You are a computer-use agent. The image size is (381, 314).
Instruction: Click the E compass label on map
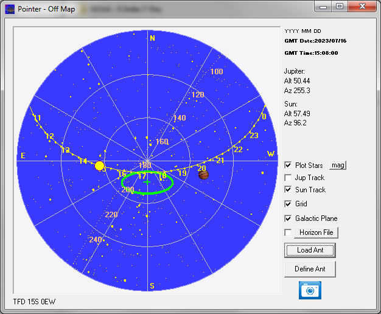point(23,156)
